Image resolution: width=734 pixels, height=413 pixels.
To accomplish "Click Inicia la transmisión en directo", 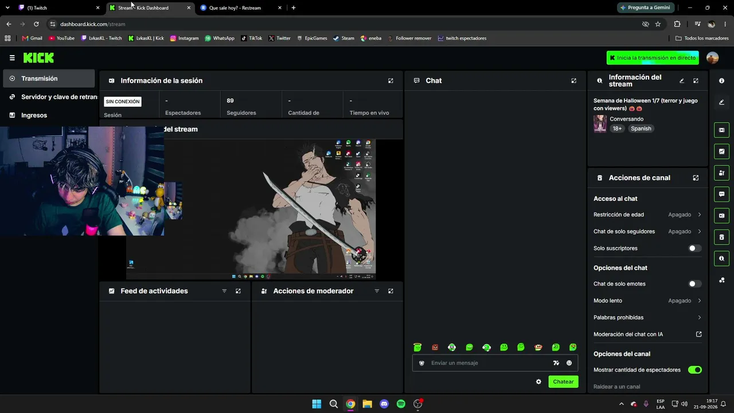I will coord(653,58).
